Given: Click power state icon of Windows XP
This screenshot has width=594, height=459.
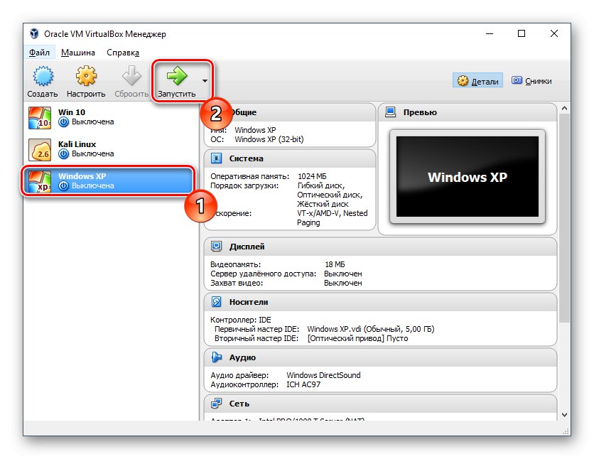Looking at the screenshot, I should [x=63, y=186].
